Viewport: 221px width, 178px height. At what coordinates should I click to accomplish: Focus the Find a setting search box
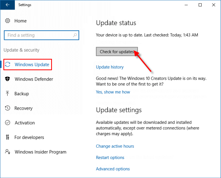tap(41, 35)
